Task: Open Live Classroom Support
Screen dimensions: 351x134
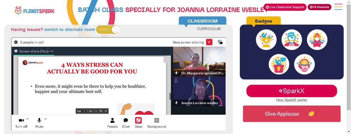Action: point(285,7)
